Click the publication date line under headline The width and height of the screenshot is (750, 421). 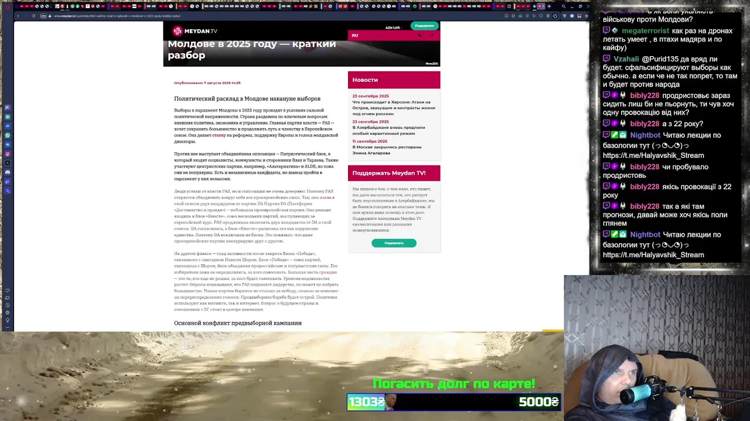(x=207, y=83)
